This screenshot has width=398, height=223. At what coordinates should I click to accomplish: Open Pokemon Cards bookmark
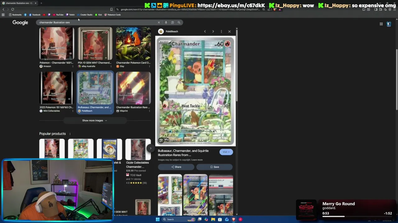pyautogui.click(x=113, y=15)
